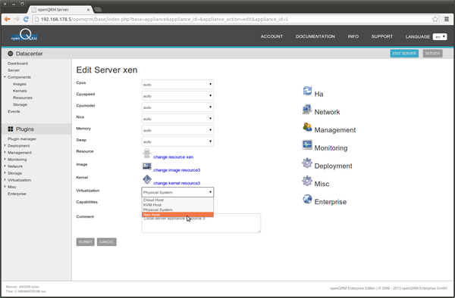455x298 pixels.
Task: Open Images under Components
Action: coord(20,84)
